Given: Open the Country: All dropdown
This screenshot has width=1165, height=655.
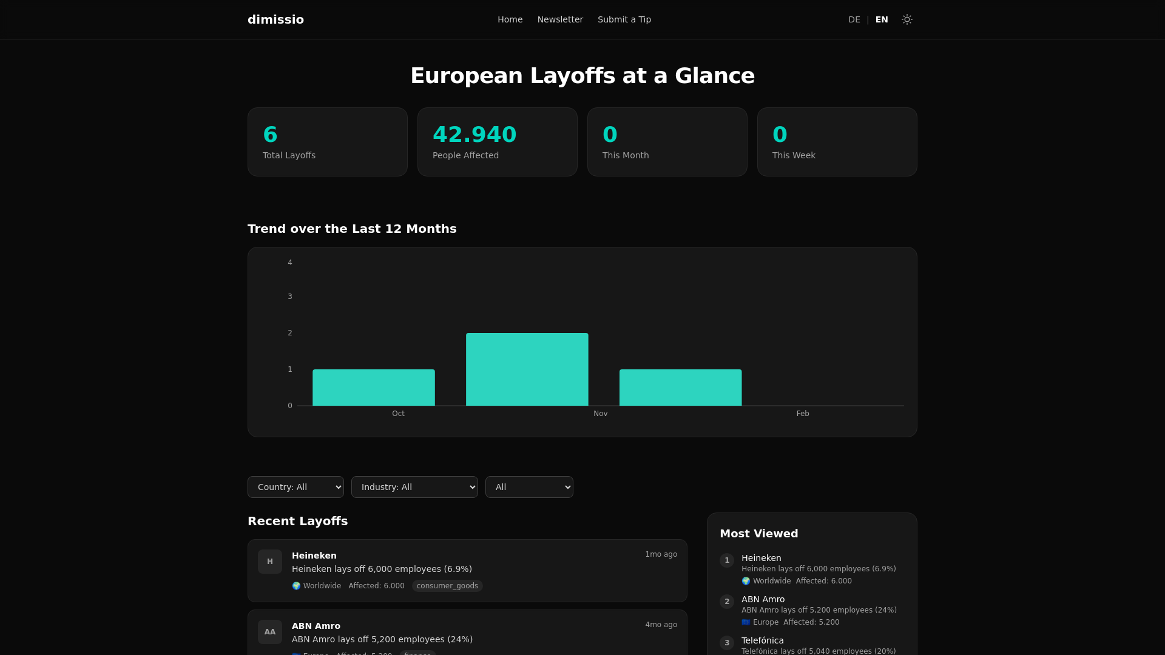Looking at the screenshot, I should tap(295, 487).
